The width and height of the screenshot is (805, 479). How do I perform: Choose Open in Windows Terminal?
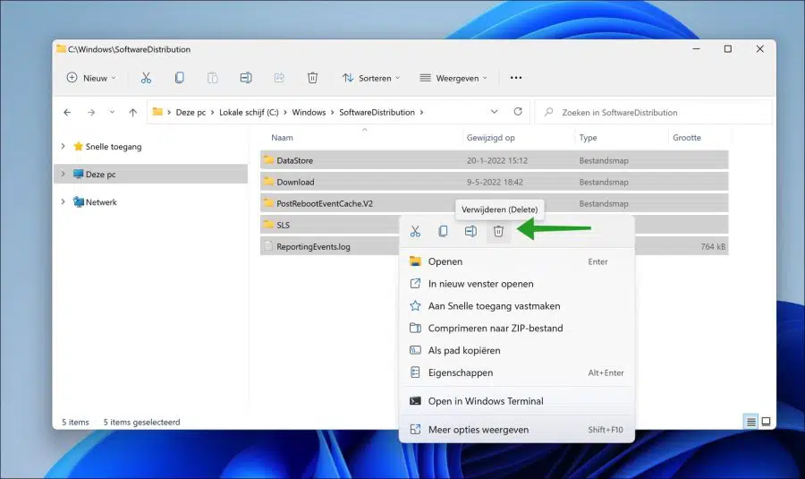tap(517, 401)
